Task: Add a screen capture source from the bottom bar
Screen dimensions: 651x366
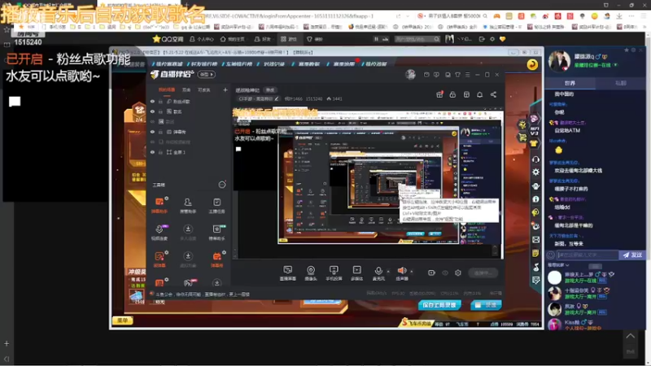Action: coord(288,273)
